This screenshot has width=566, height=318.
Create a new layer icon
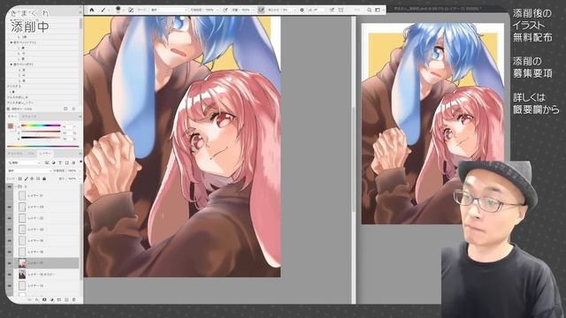pos(67,299)
